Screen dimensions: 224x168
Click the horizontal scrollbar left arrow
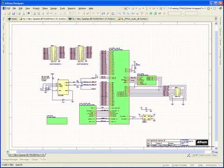click(8, 152)
